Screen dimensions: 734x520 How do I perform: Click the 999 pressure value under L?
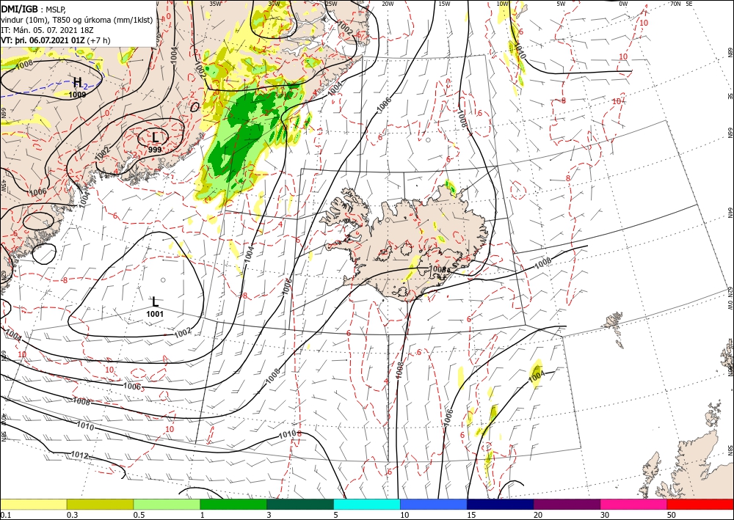point(155,150)
